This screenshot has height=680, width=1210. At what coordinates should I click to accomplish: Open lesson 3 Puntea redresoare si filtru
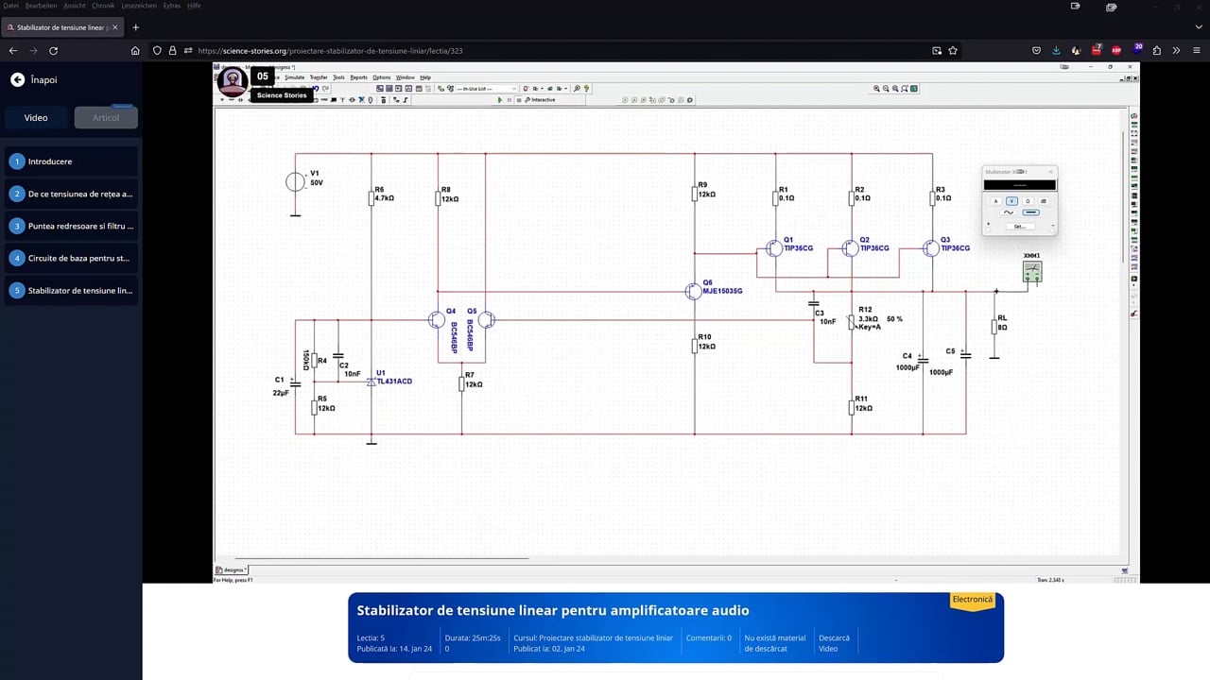point(71,226)
